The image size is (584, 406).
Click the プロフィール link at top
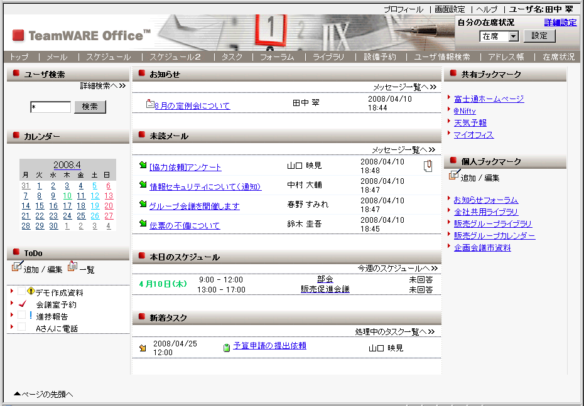[x=403, y=9]
